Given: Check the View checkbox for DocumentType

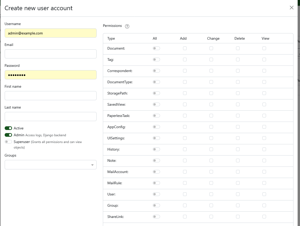Looking at the screenshot, I should [x=264, y=82].
